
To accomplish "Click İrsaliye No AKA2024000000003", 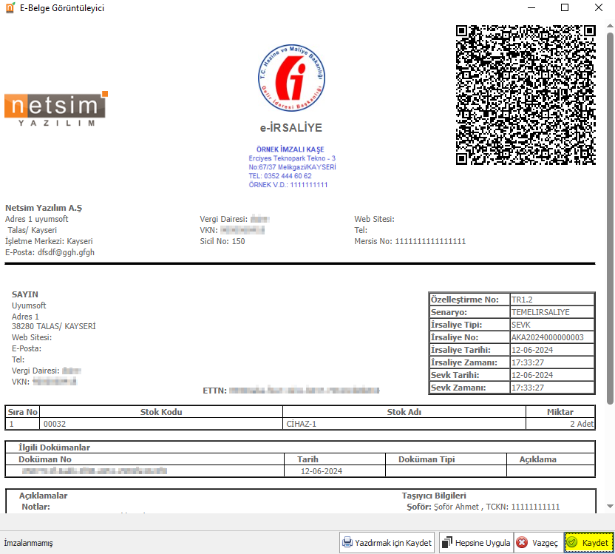I will 552,337.
